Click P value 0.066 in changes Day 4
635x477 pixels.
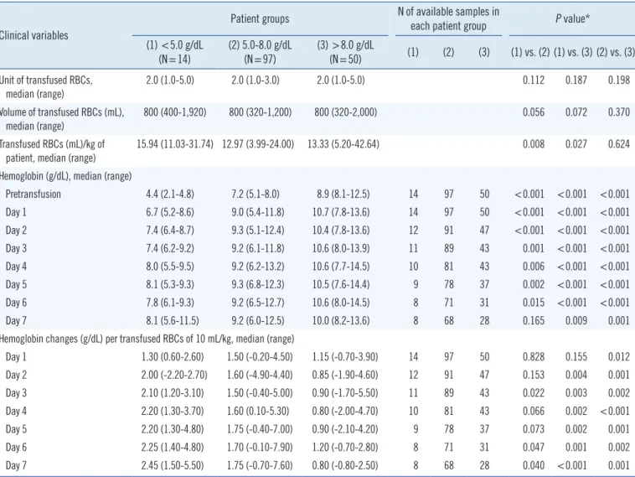pyautogui.click(x=534, y=412)
